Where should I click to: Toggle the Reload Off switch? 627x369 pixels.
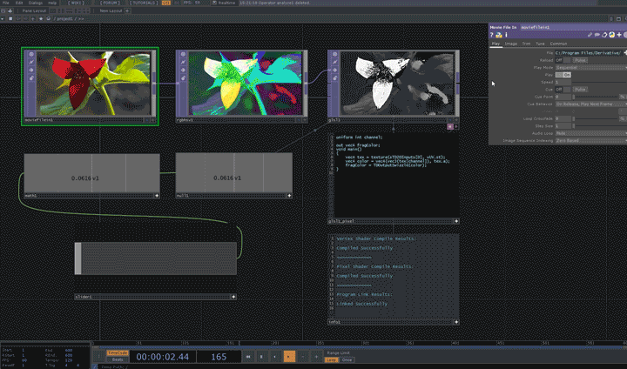pos(563,60)
